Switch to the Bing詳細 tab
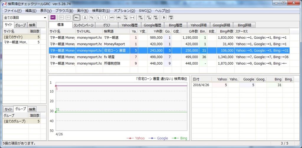The image size is (302, 148). [244, 25]
